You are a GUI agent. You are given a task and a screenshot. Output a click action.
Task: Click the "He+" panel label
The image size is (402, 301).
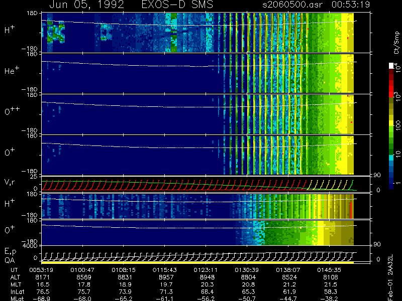pos(11,70)
